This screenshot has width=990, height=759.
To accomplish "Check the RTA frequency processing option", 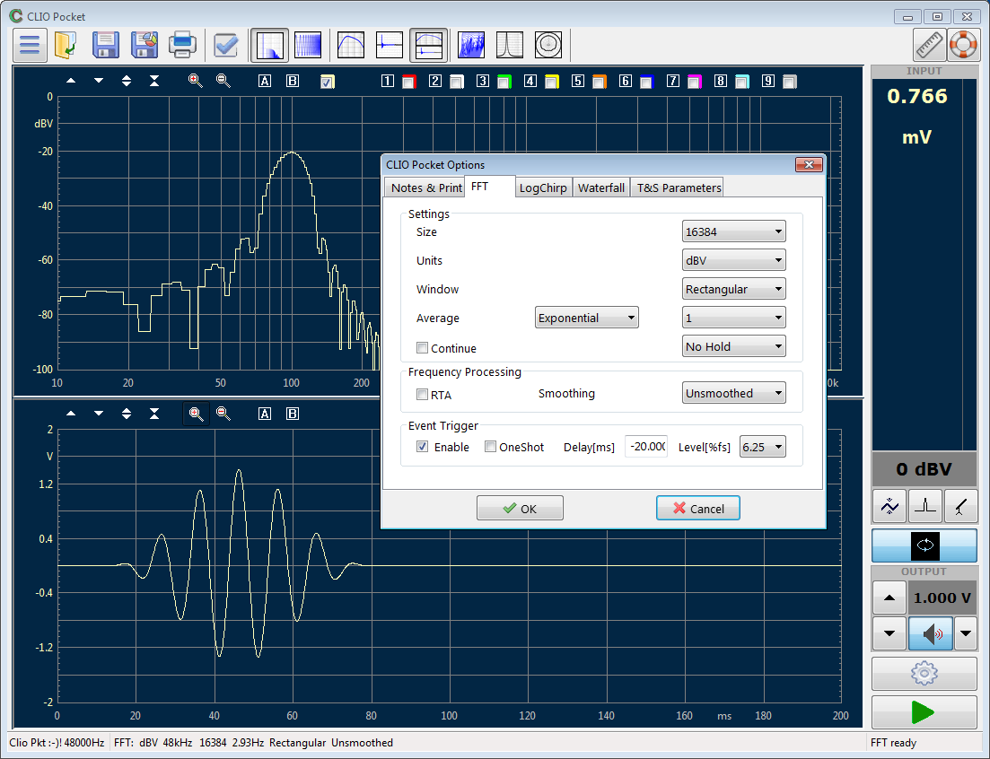I will [422, 395].
